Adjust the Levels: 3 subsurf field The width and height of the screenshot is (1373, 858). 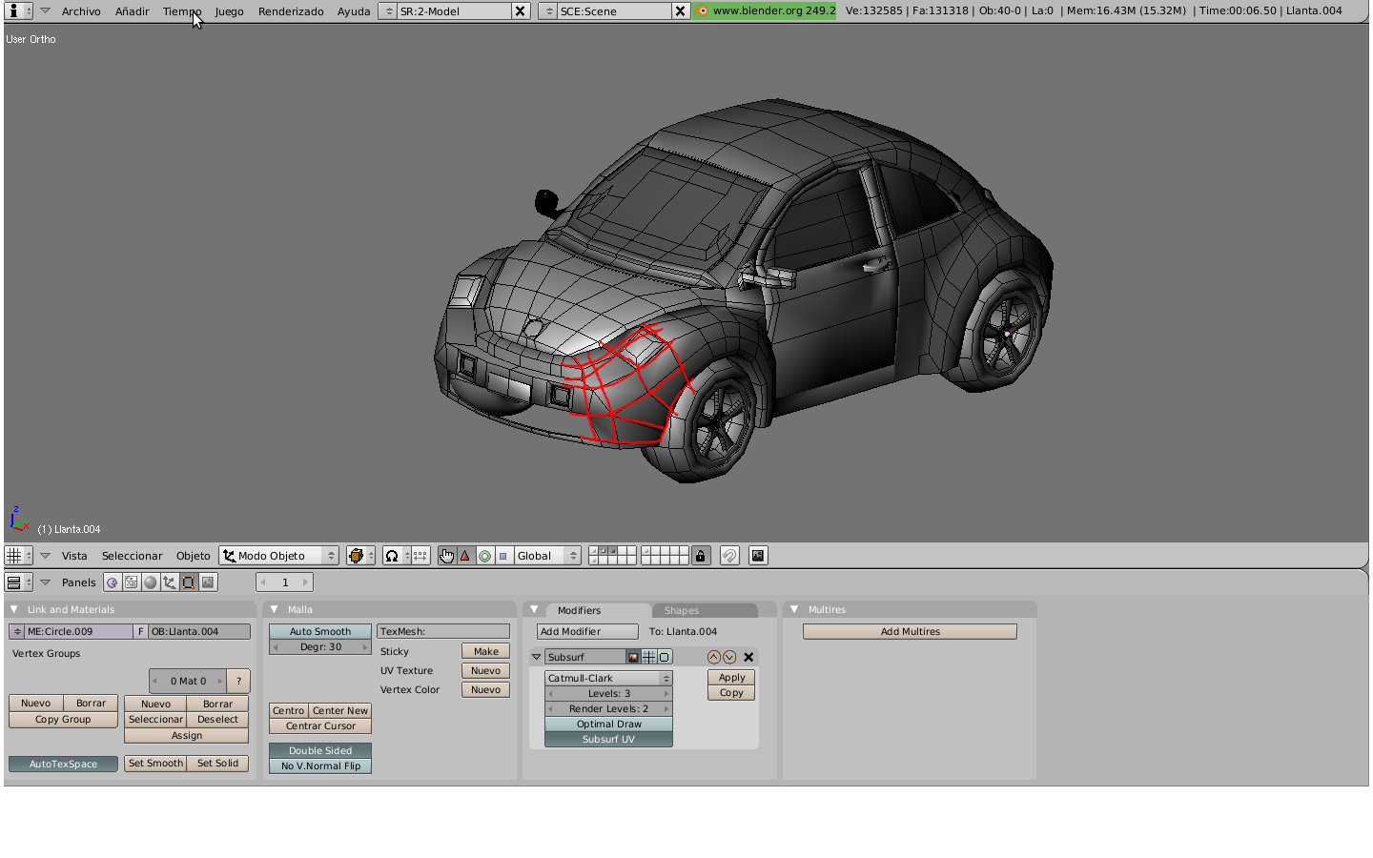[608, 694]
